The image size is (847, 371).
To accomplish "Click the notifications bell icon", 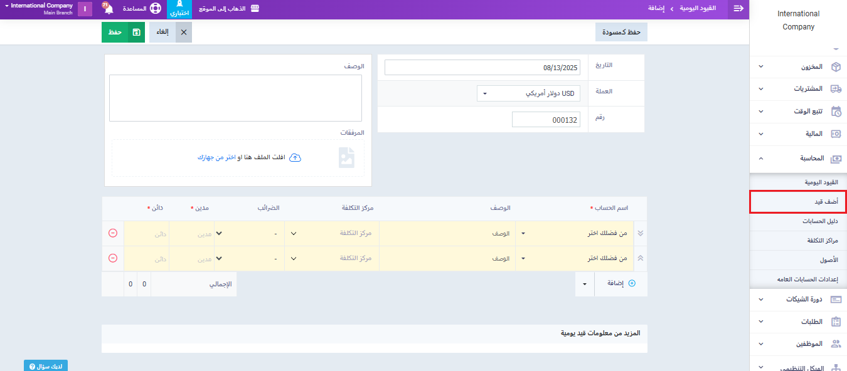I will (108, 9).
